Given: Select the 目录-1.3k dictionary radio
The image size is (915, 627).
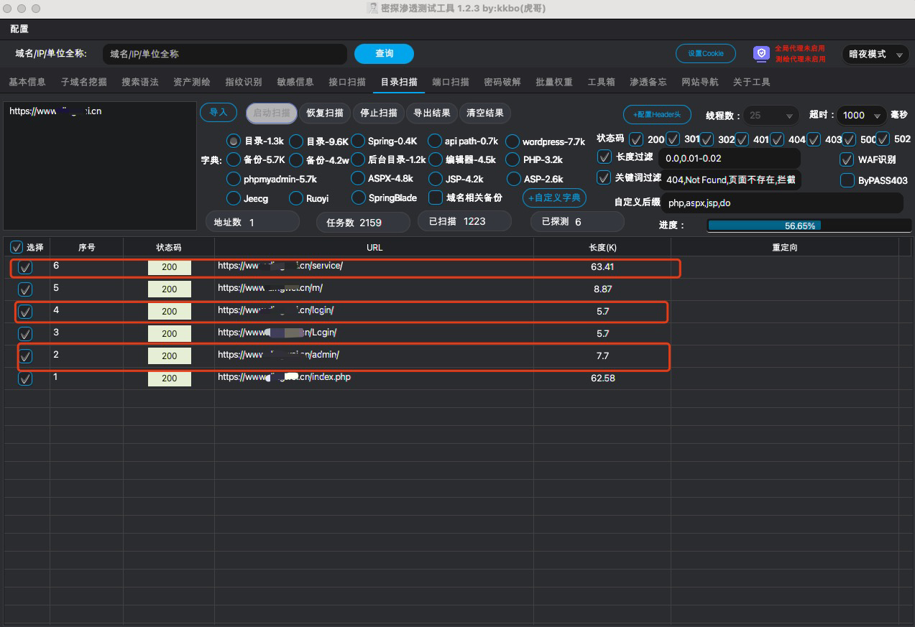Looking at the screenshot, I should tap(233, 141).
